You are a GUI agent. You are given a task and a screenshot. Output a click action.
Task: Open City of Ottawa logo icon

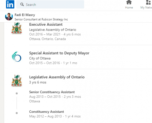pyautogui.click(x=16, y=57)
